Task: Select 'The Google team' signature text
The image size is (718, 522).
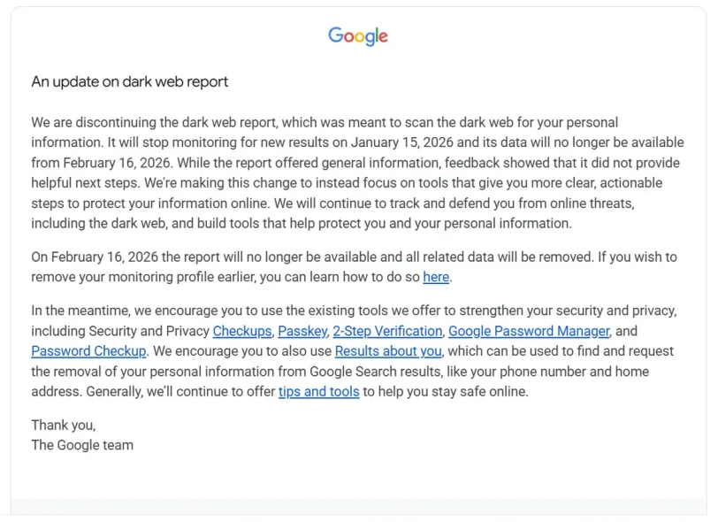Action: [x=82, y=445]
